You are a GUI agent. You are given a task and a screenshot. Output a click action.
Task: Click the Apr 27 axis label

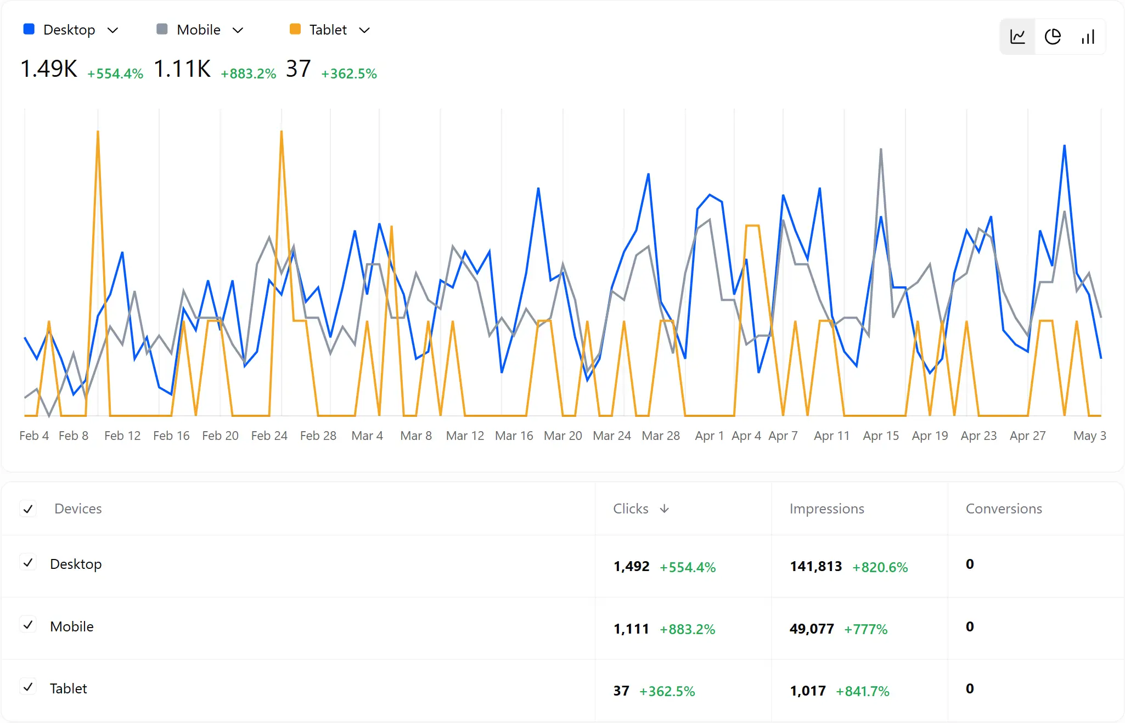click(1028, 436)
